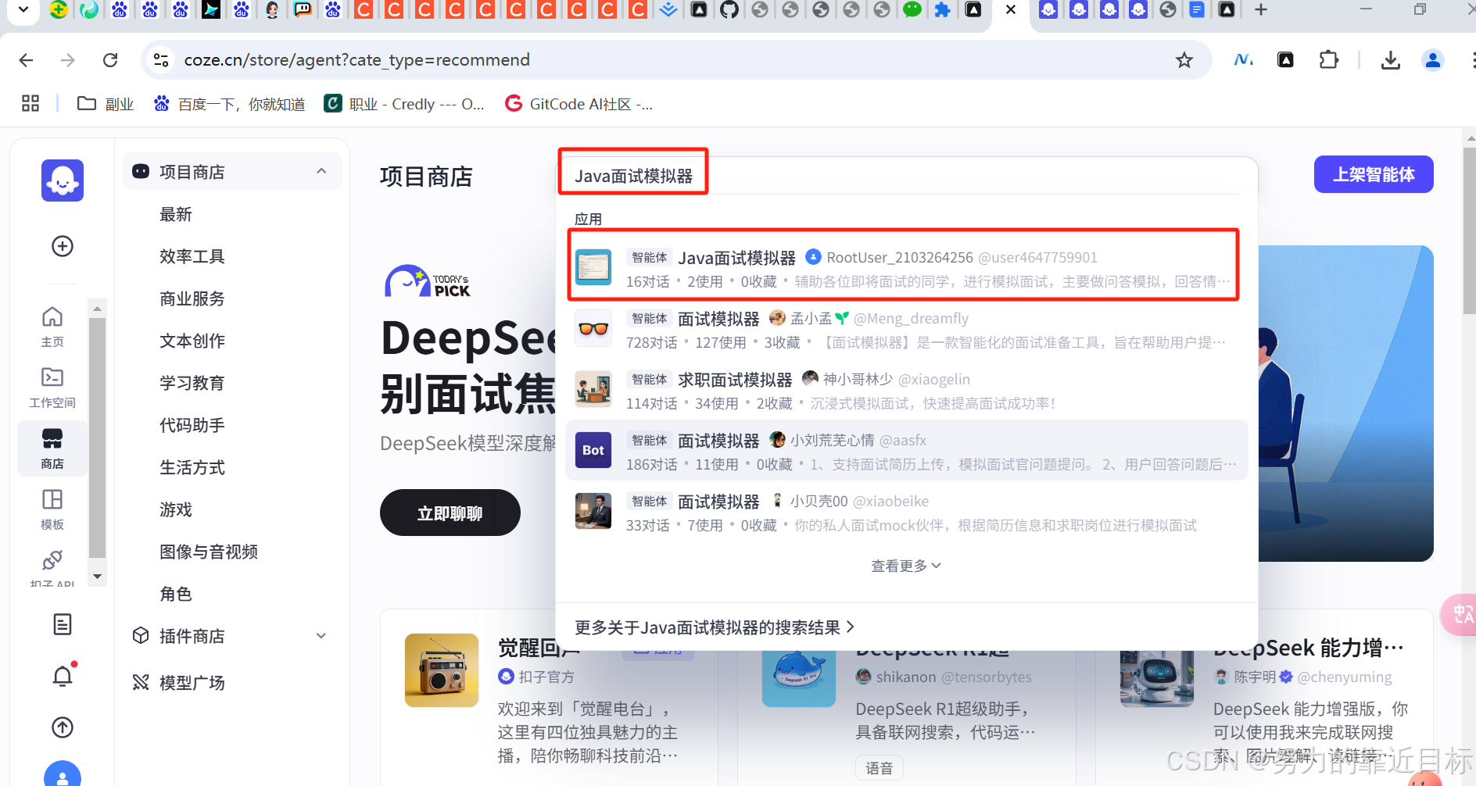Select the 图像与音视频 category
The width and height of the screenshot is (1476, 786).
209,552
